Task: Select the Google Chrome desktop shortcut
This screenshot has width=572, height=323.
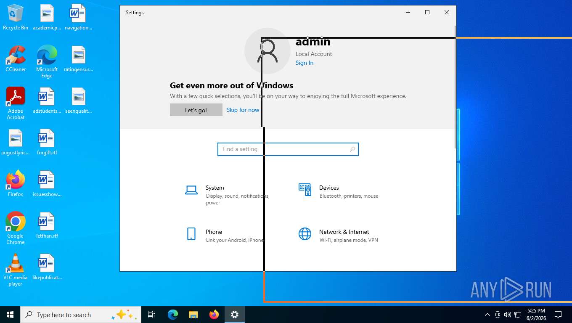Action: 16,228
